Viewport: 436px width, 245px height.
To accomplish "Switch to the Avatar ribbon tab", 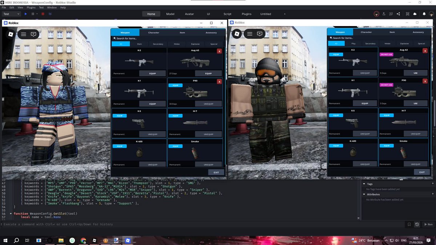I will (x=189, y=14).
